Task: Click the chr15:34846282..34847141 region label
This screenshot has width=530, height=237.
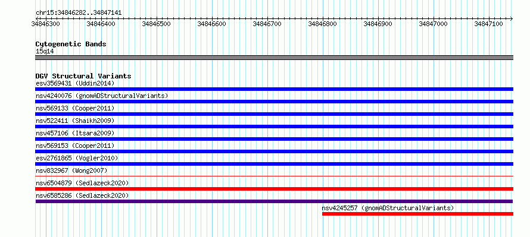Action: click(x=79, y=13)
